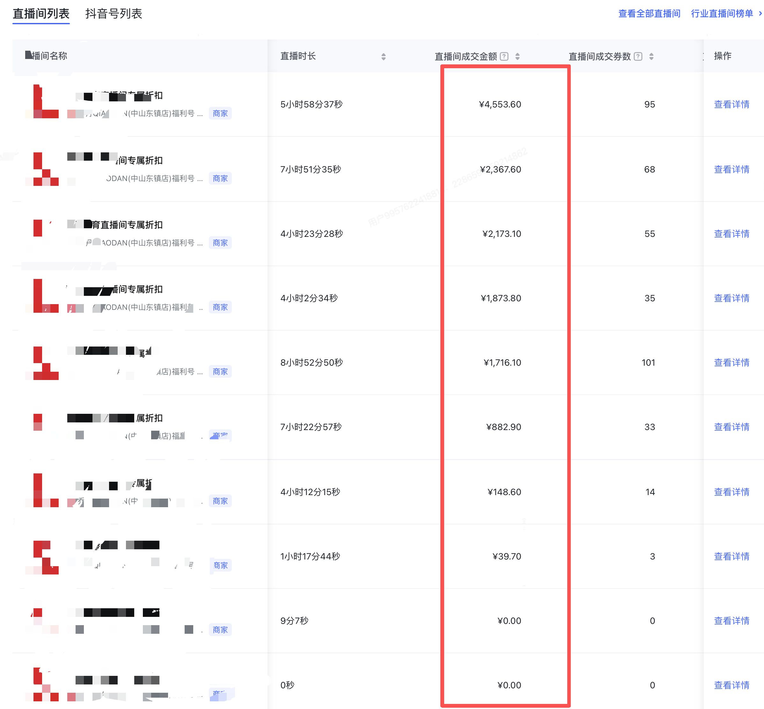Viewport: 764px width, 709px height.
Task: Select the 商家 tag in the 4小时2分34秒 row
Action: (x=220, y=307)
